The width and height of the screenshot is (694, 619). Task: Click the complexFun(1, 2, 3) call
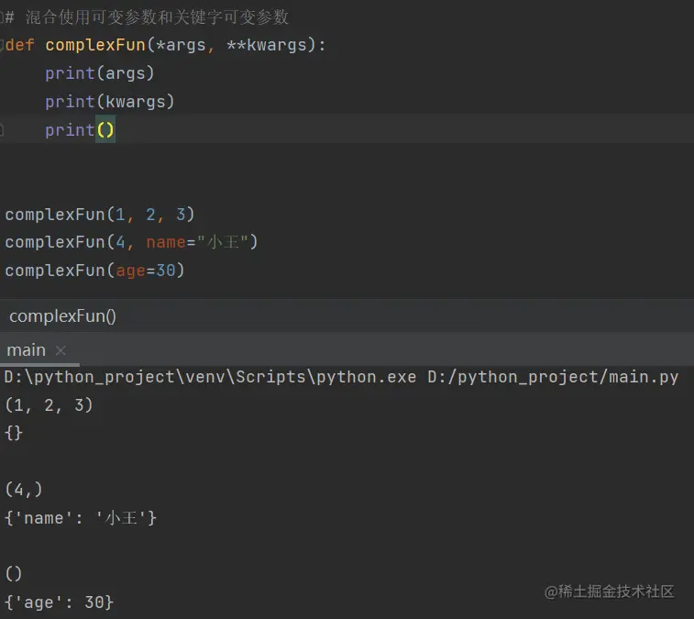click(x=100, y=215)
